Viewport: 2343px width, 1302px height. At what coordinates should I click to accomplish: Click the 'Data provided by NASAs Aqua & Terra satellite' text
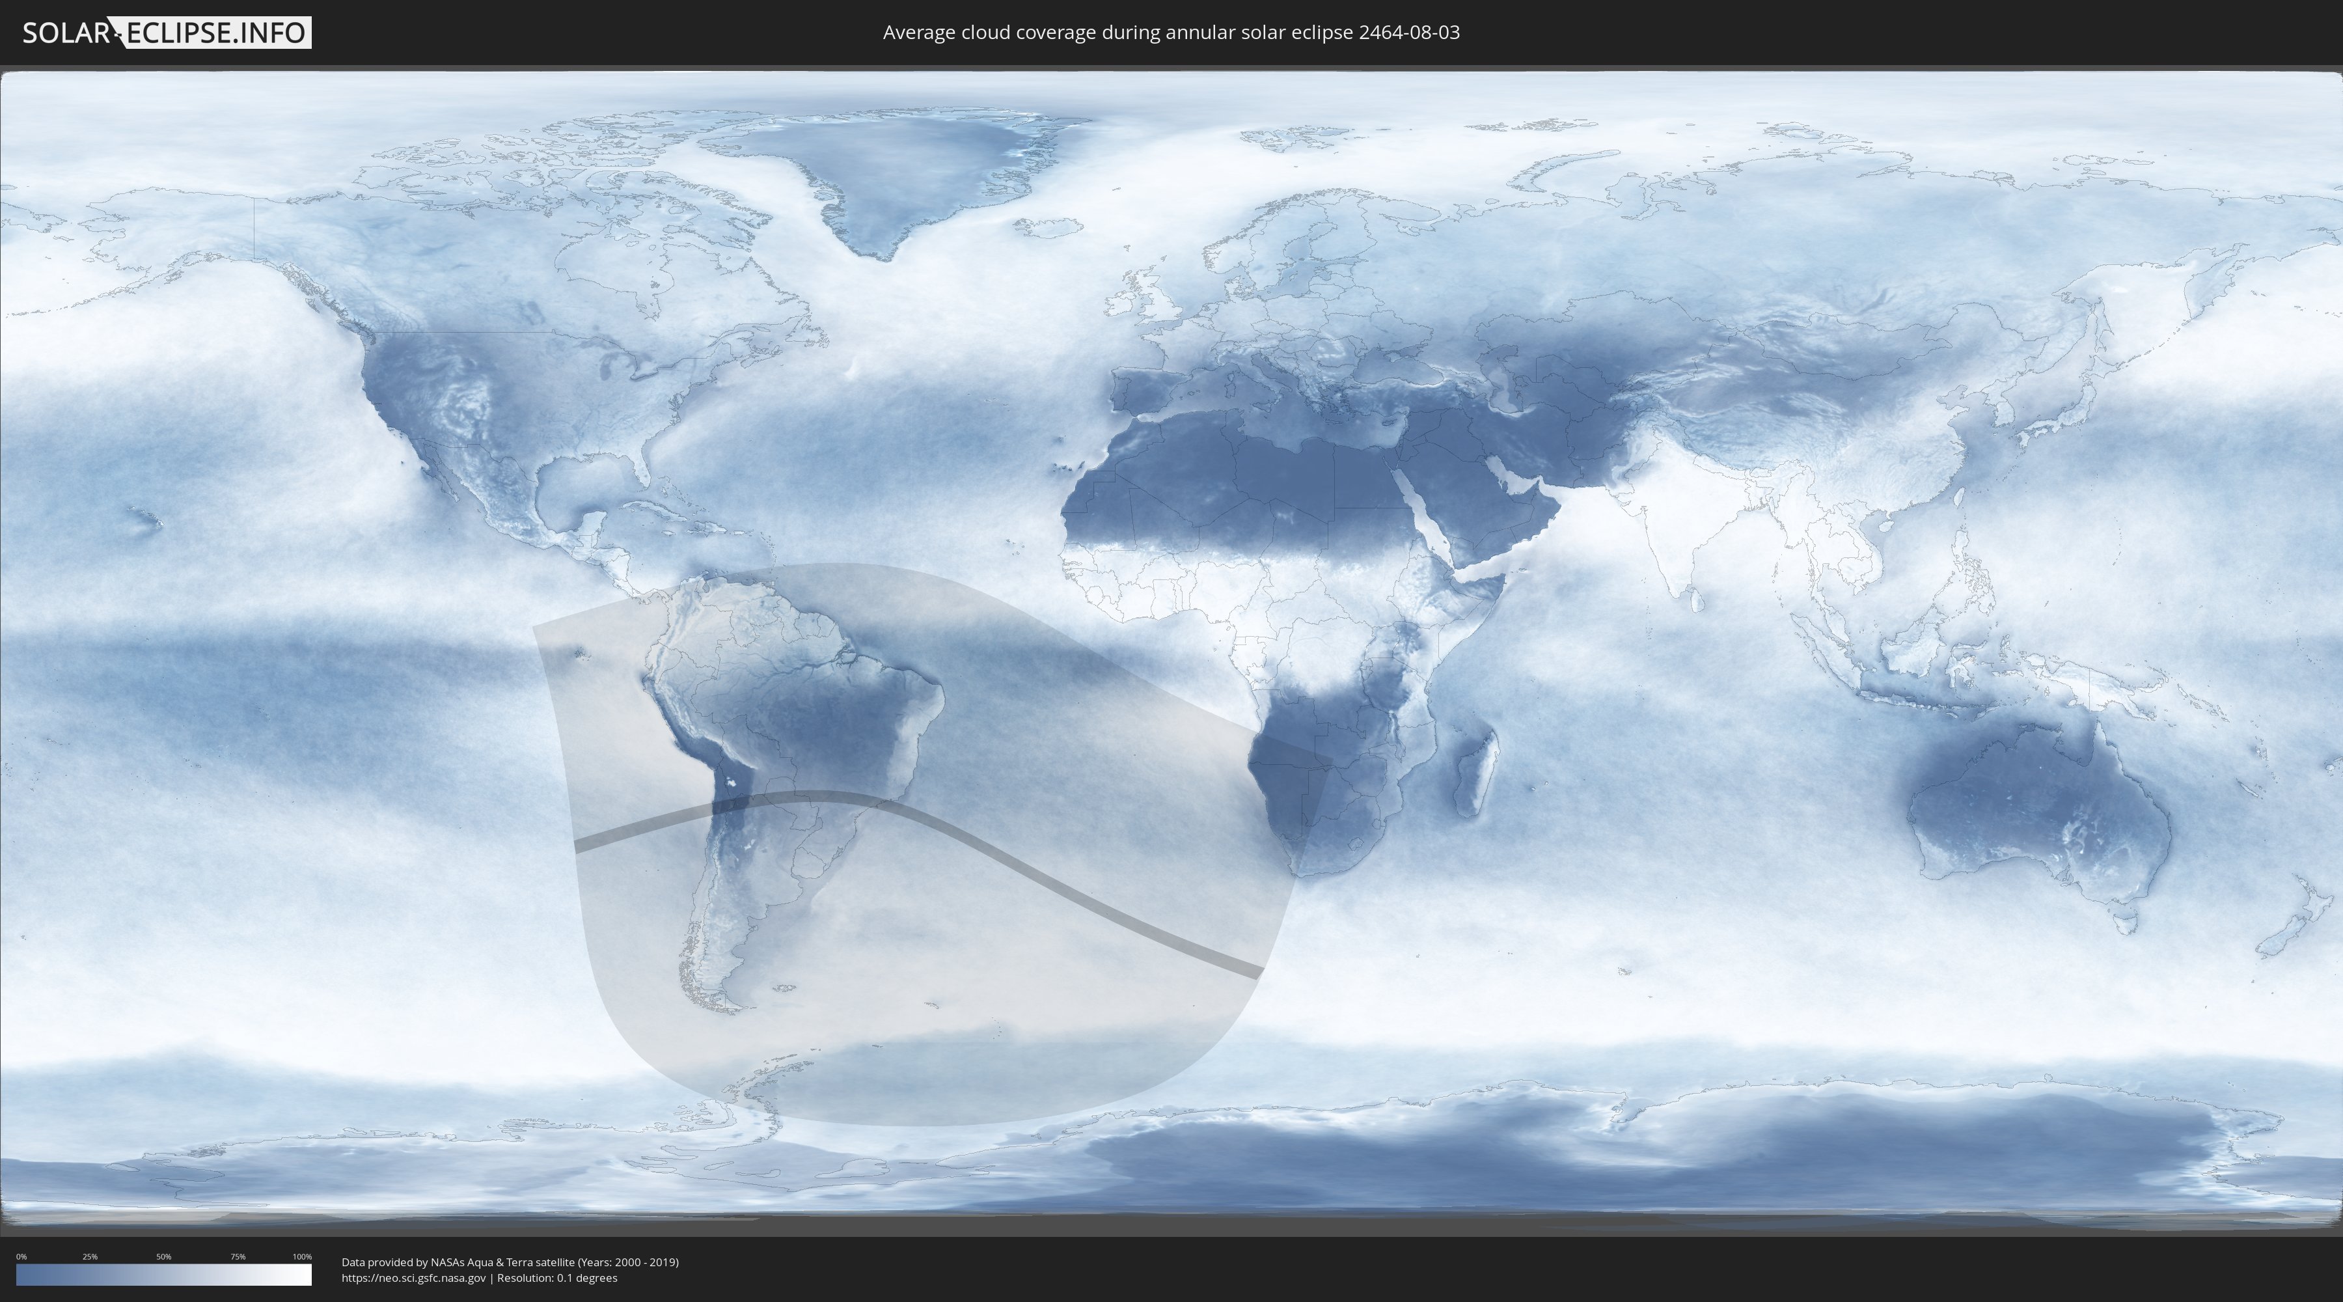(x=458, y=1262)
